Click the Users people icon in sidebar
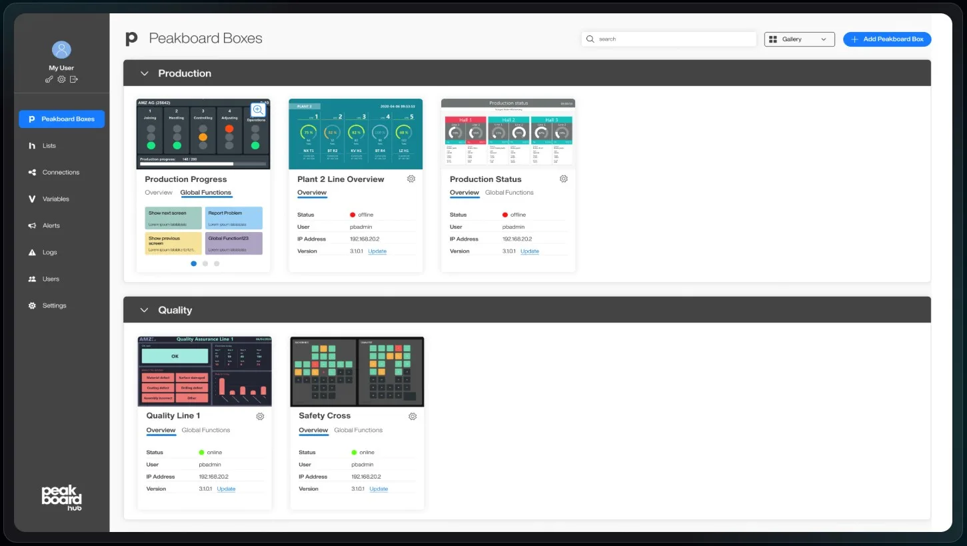 tap(32, 279)
